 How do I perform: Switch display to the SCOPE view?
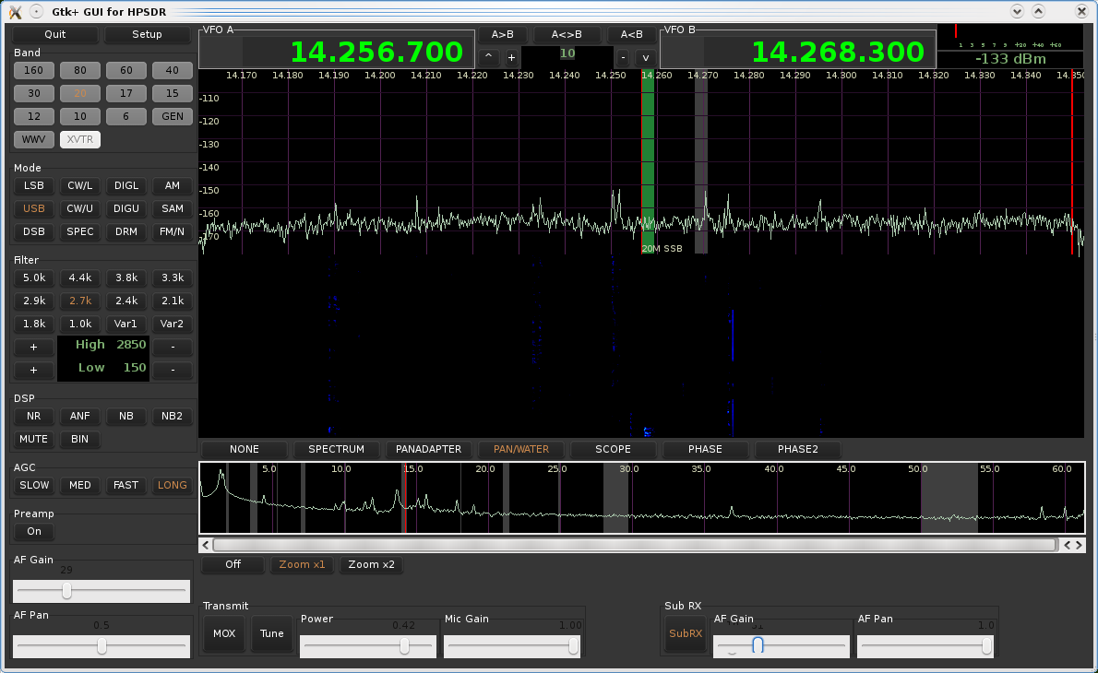[613, 450]
